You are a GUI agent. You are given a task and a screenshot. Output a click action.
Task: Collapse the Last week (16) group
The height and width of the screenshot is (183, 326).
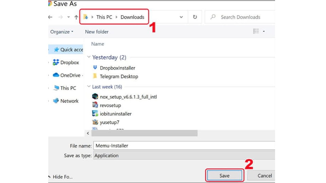pos(89,86)
